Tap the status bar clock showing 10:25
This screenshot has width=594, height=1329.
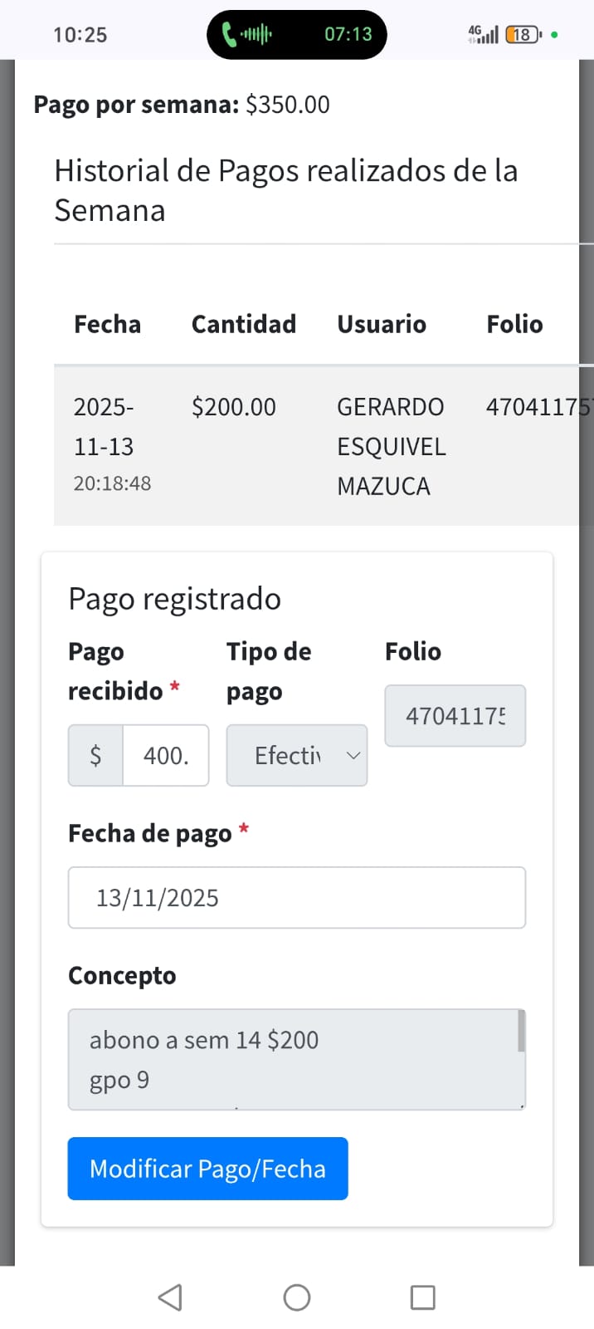[80, 35]
